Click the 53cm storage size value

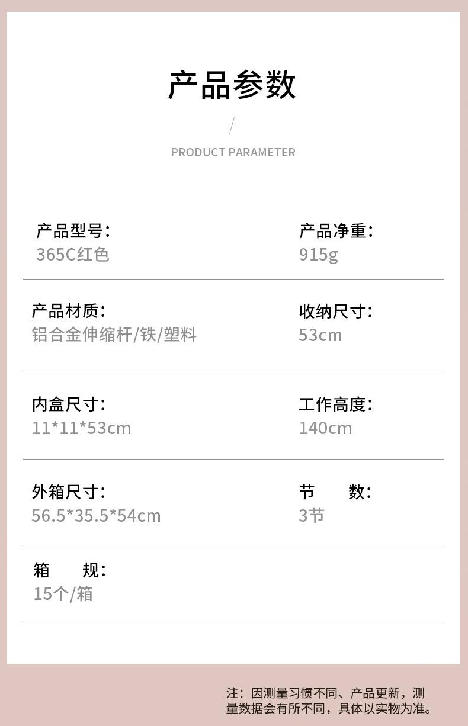click(320, 335)
